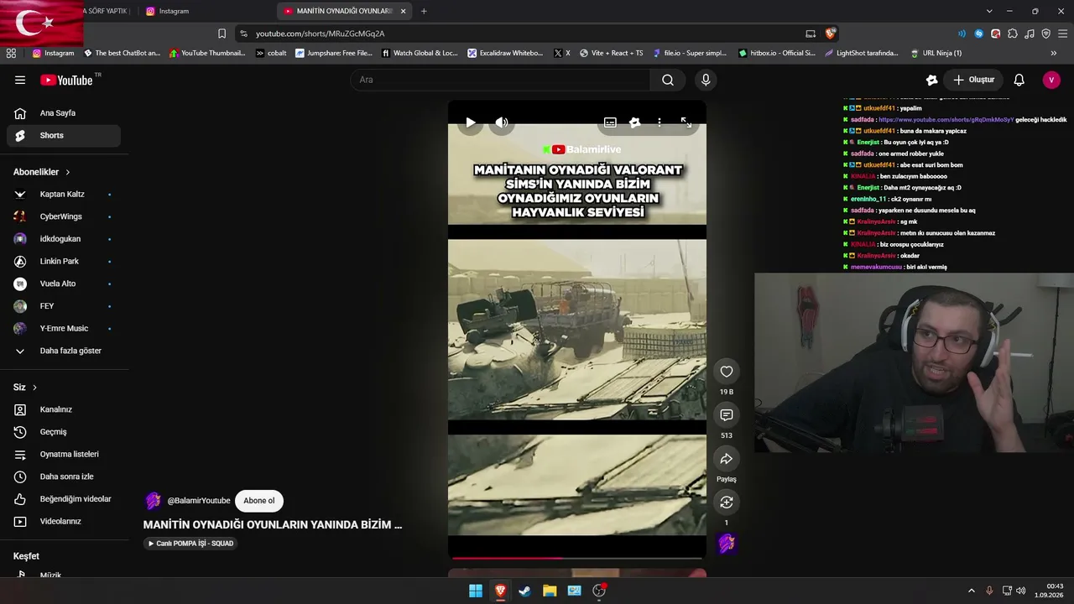Screen dimensions: 1074x604
Task: Go to Ana Sayfa in sidebar
Action: (x=64, y=113)
